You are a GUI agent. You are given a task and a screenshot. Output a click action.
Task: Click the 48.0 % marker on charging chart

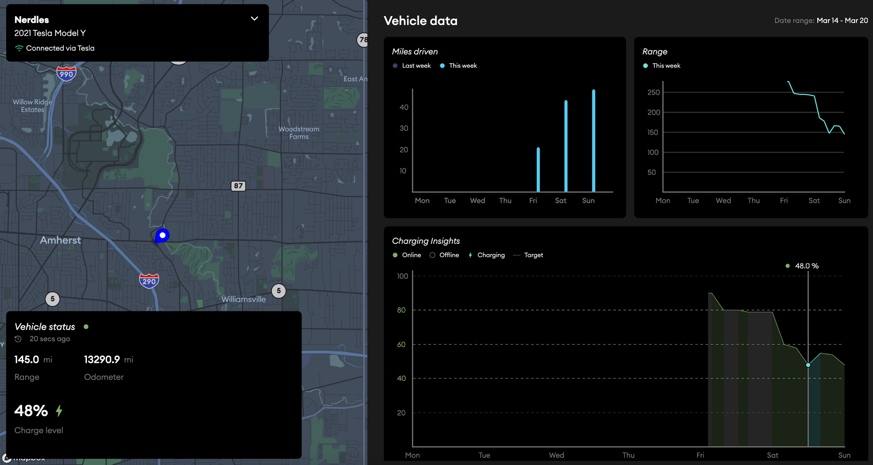808,365
